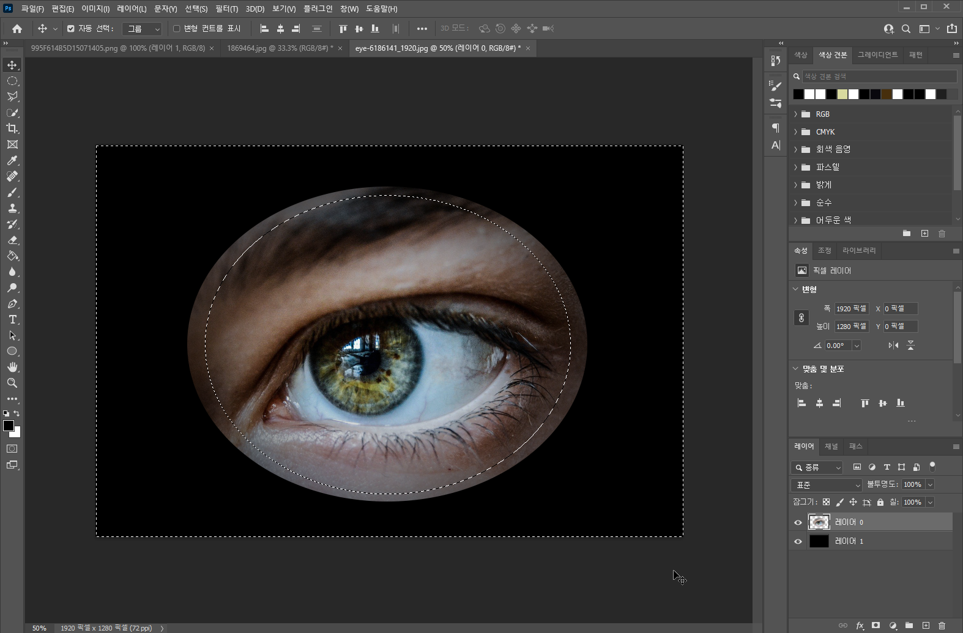Select the Horizontal Type tool
Screen dimensions: 963x633
tap(12, 319)
